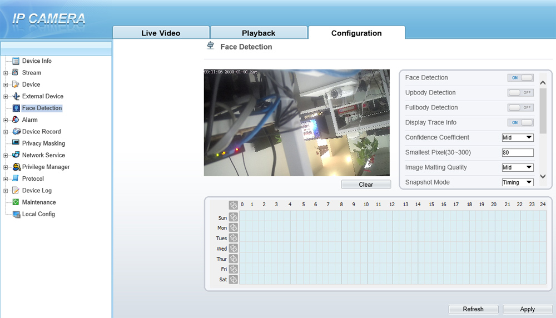
Task: Toggle the Display Trace Info switch
Action: [x=520, y=122]
